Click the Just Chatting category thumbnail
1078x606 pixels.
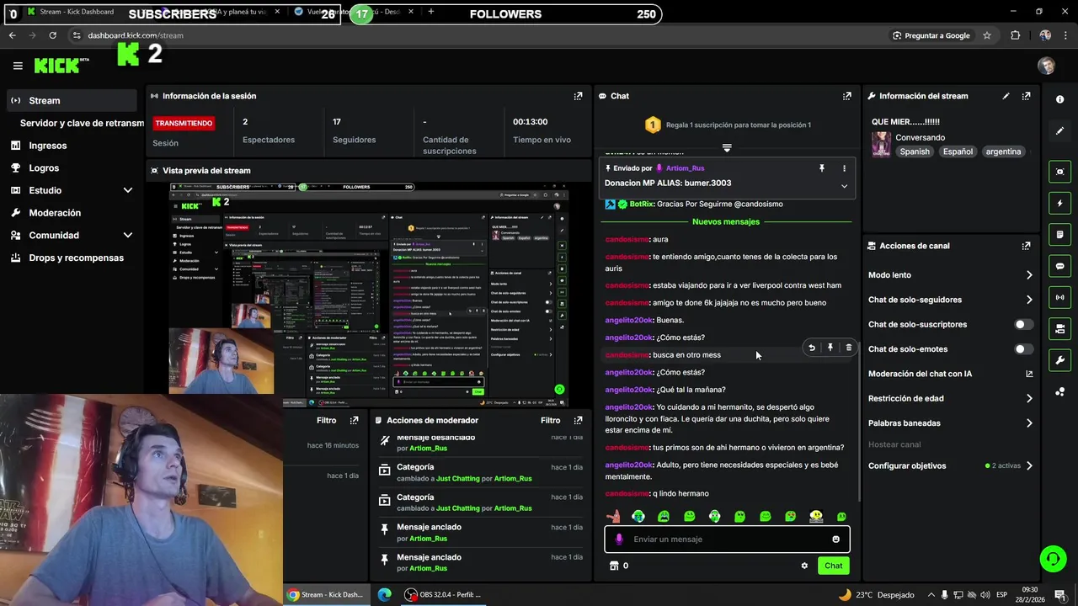point(881,144)
